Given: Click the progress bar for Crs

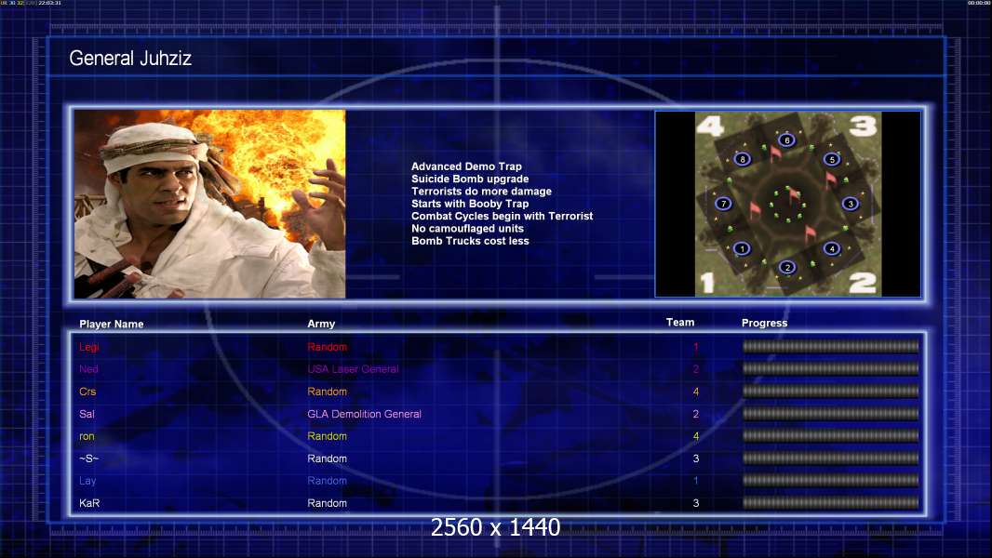Looking at the screenshot, I should coord(831,392).
